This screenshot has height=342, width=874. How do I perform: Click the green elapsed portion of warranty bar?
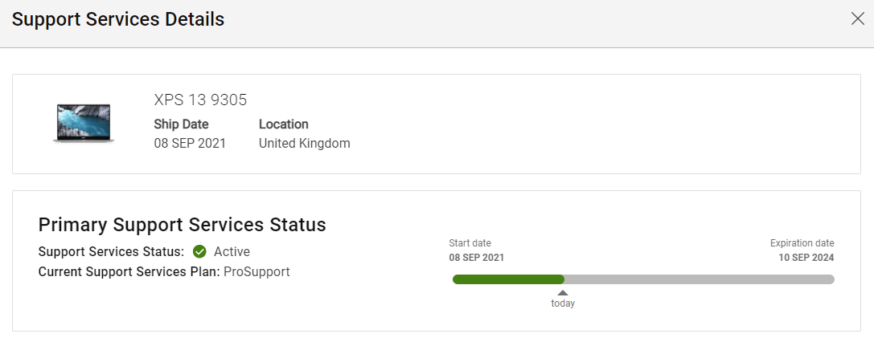pyautogui.click(x=508, y=279)
